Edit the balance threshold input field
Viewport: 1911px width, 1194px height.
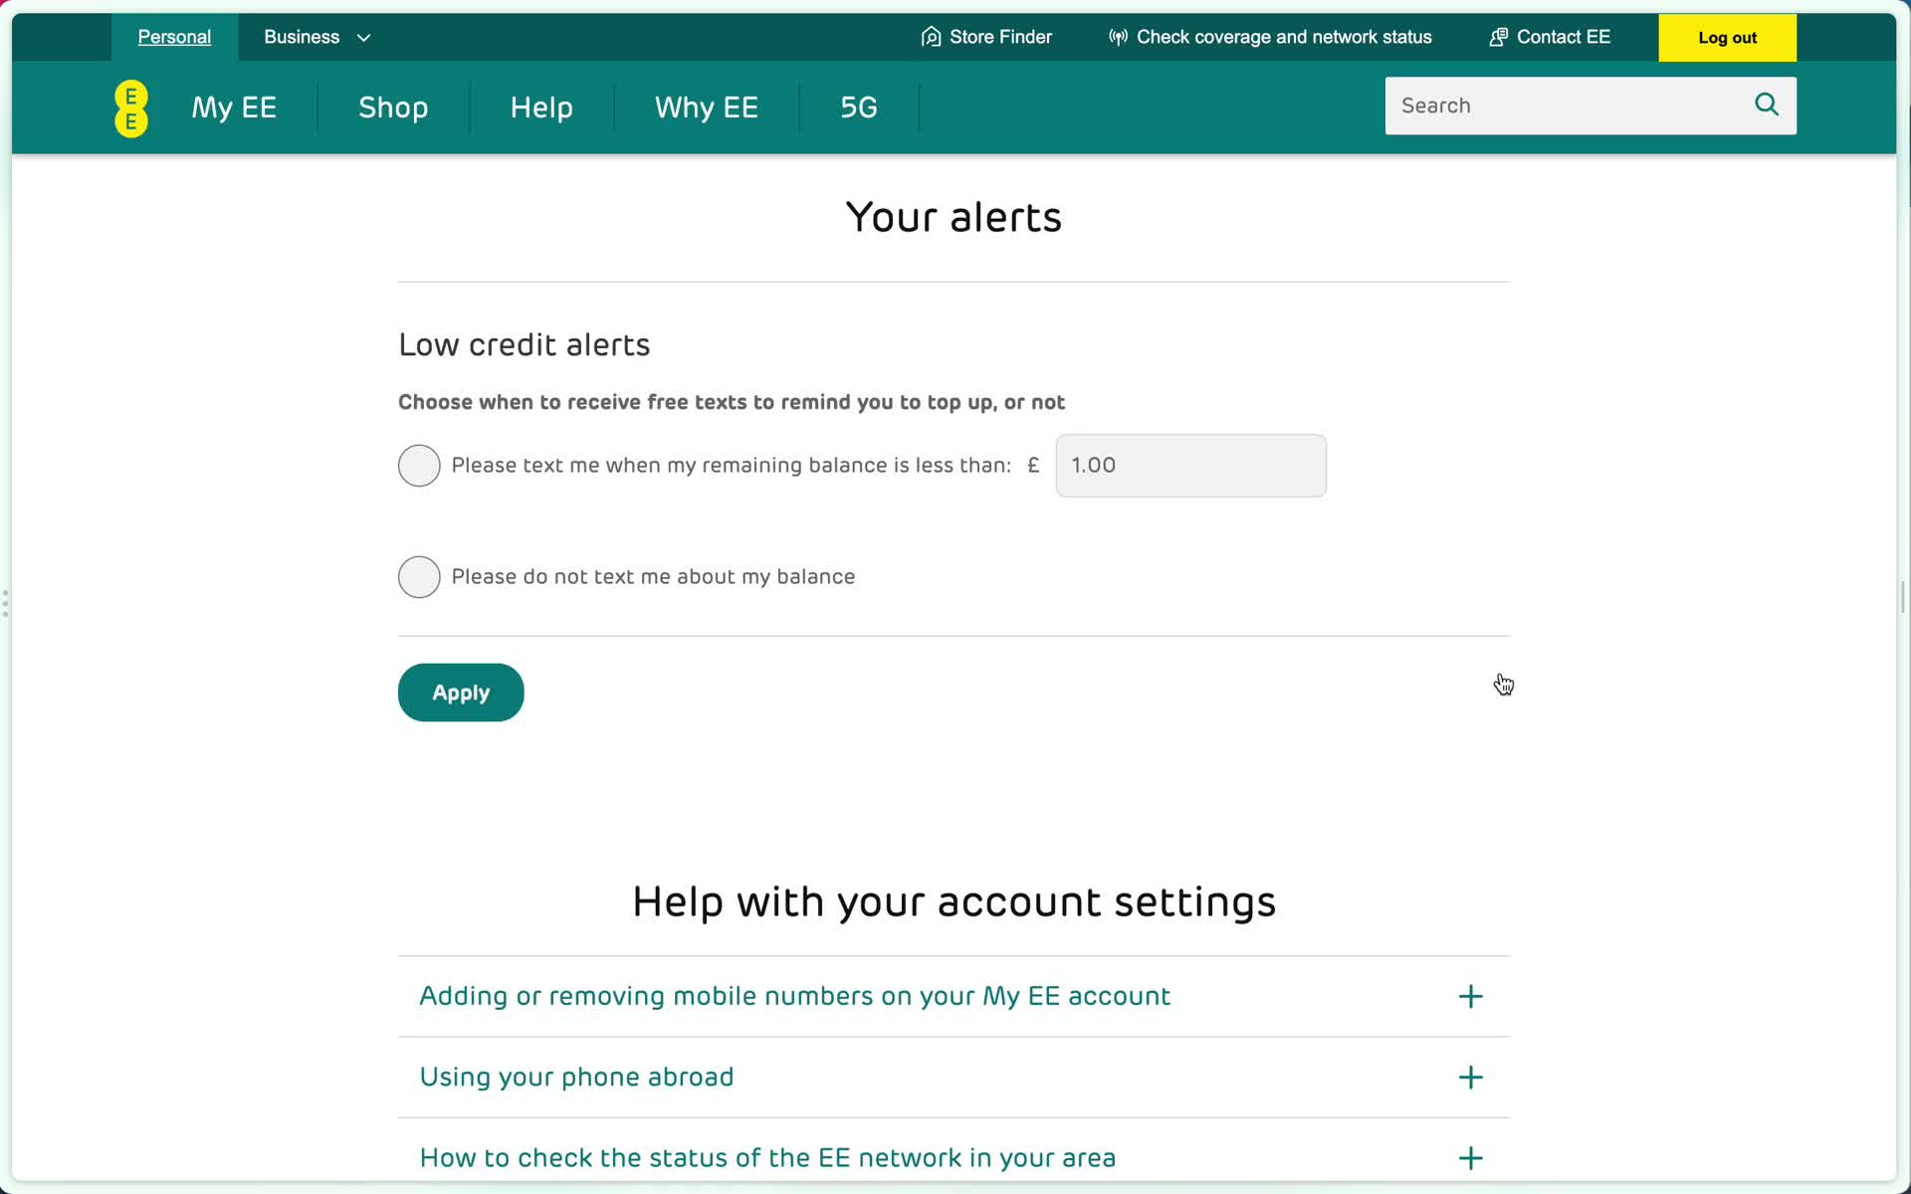1190,465
